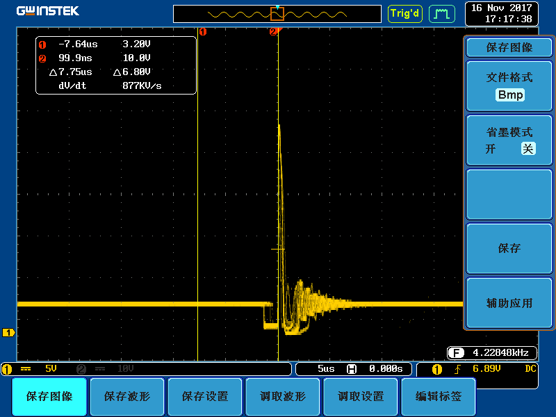The width and height of the screenshot is (556, 417).
Task: Click the channel 1 yellow badge icon
Action: (7, 369)
